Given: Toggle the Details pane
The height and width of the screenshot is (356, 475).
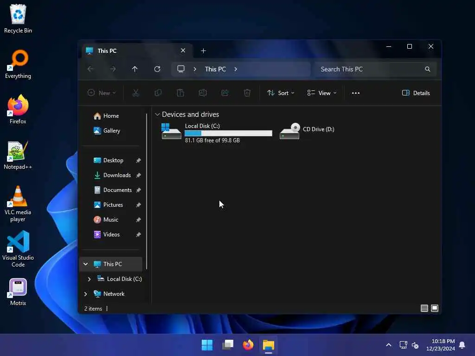Looking at the screenshot, I should [416, 93].
